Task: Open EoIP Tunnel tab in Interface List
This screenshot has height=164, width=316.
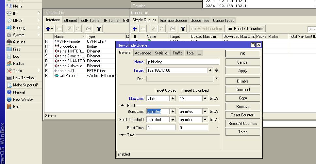Action: coord(90,21)
